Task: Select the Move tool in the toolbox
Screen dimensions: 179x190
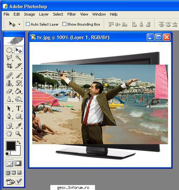Action: coord(18,50)
